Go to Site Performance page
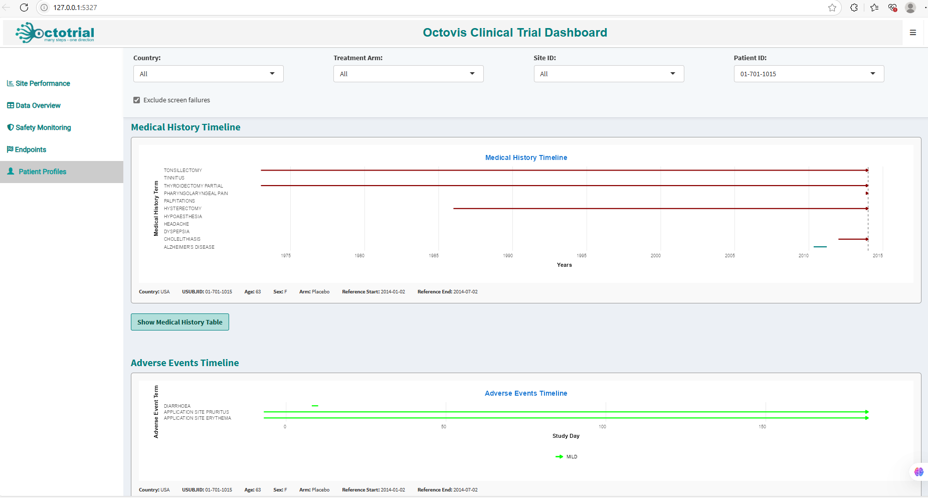The width and height of the screenshot is (928, 498). [x=43, y=83]
